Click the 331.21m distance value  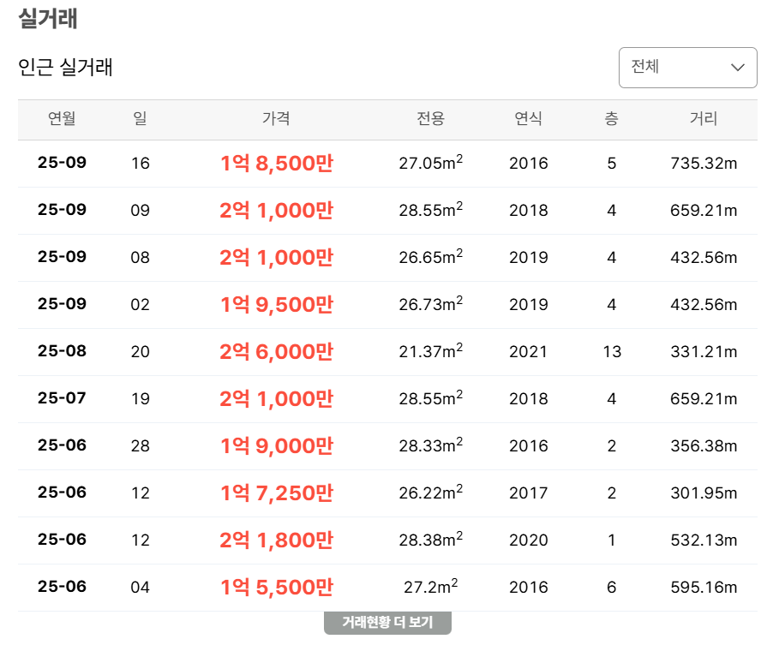click(704, 351)
